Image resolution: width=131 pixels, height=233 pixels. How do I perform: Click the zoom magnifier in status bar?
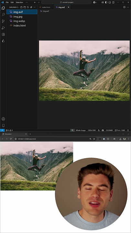pyautogui.click(x=72, y=130)
